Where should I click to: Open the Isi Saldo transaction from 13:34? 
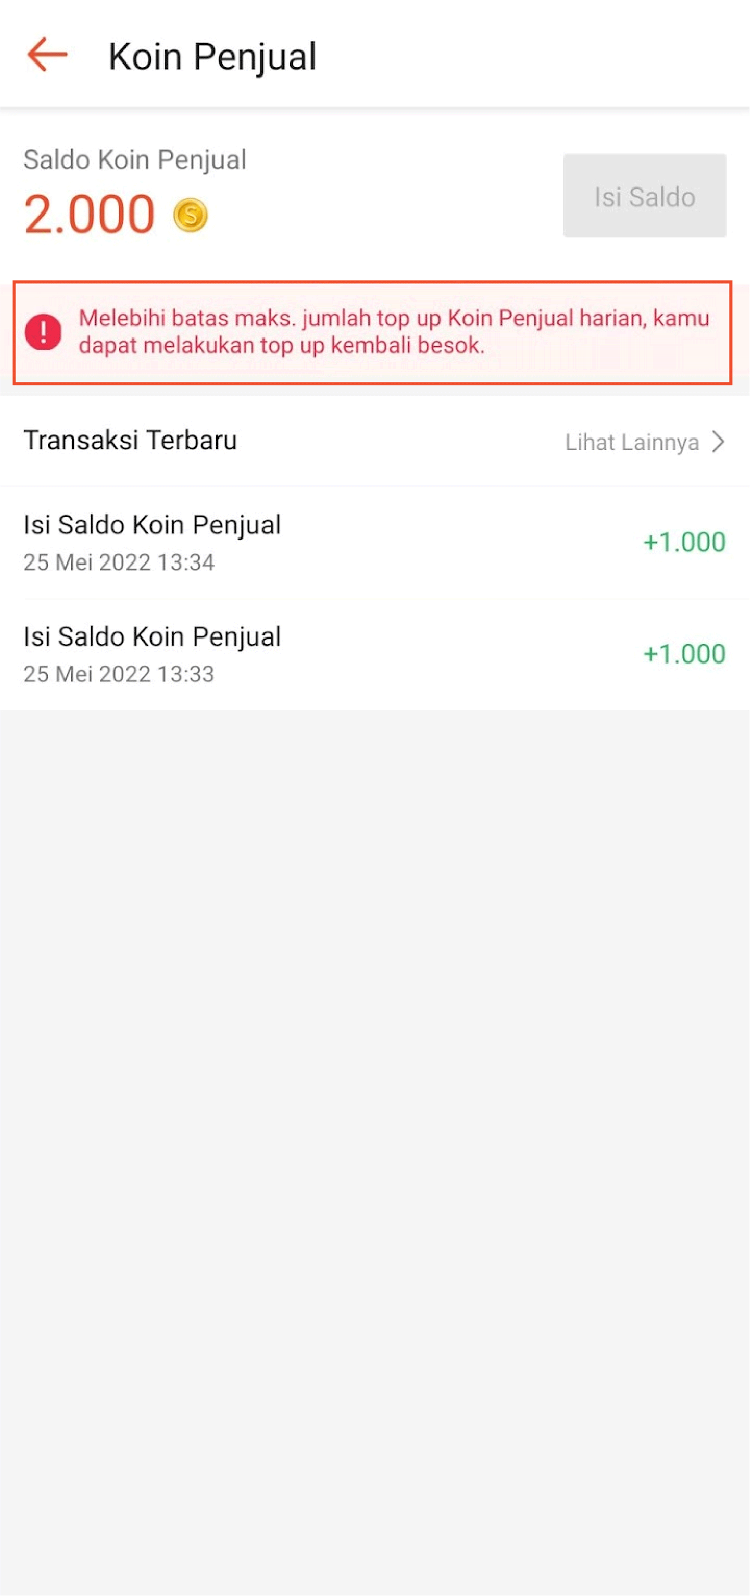[152, 525]
